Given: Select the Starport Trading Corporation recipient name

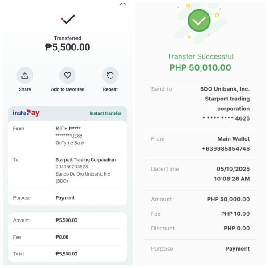Looking at the screenshot, I should (85, 160).
